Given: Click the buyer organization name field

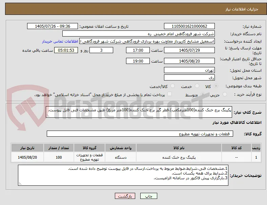Looking at the screenshot, I should pos(139,33).
